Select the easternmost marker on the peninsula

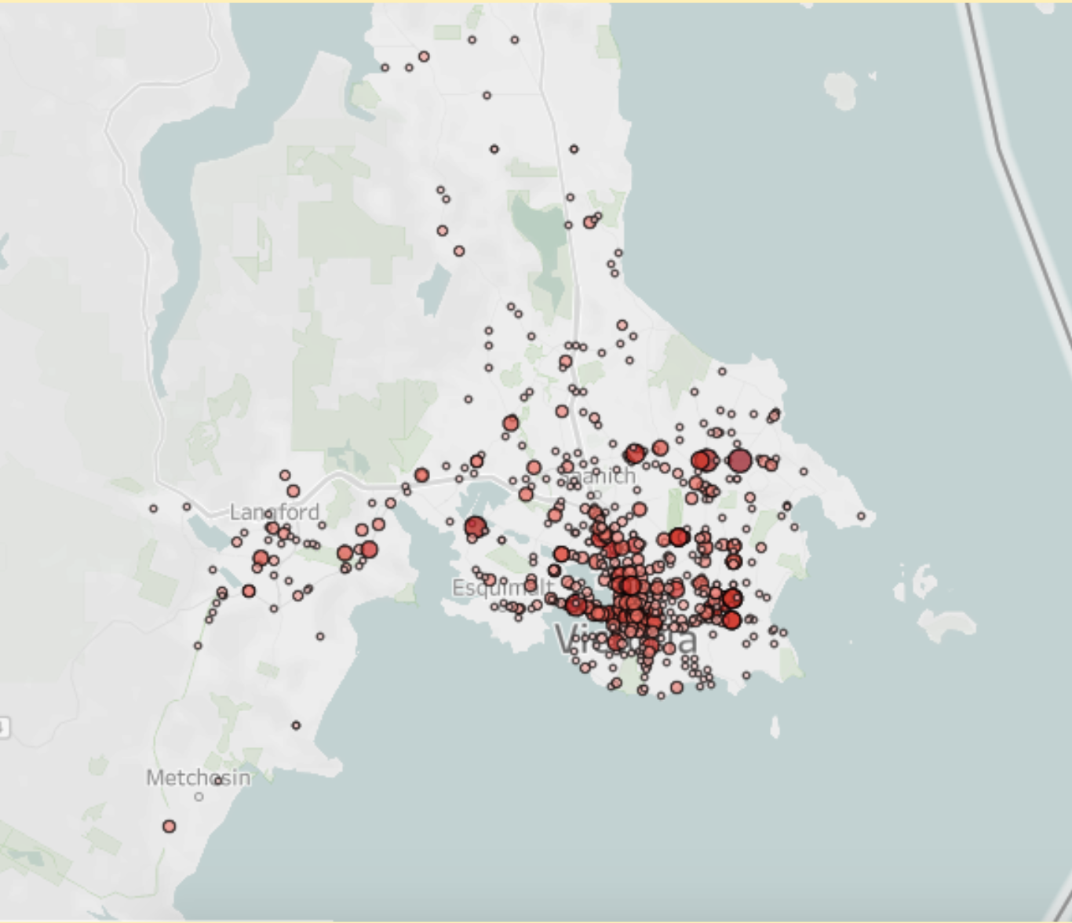click(862, 516)
